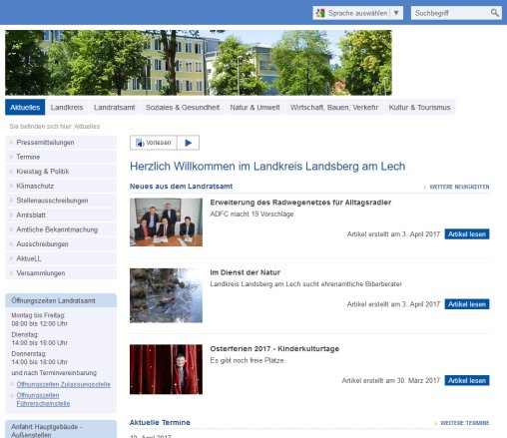Screen dimensions: 507x438
Task: Click headline Erweiterung des Radwegenetzes für Alltagsradler
Action: (x=300, y=203)
